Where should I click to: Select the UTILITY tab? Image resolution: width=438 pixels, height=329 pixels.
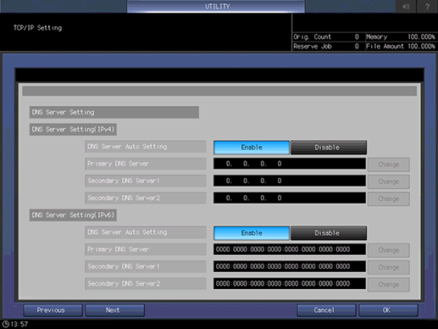pyautogui.click(x=216, y=6)
